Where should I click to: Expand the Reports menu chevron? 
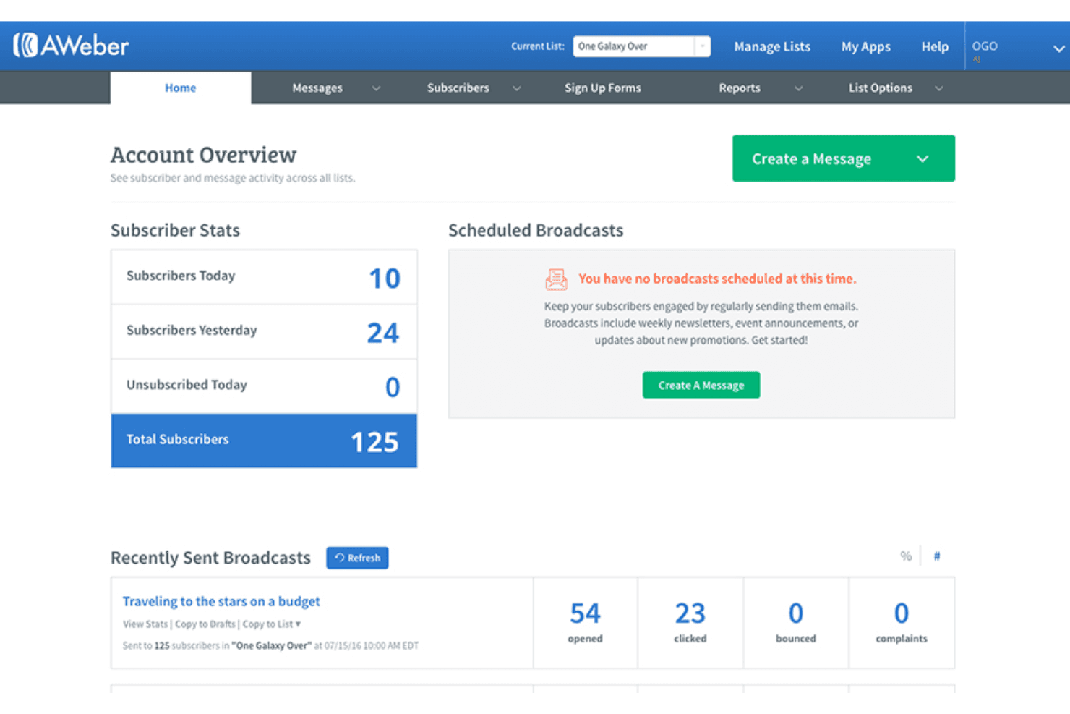point(798,88)
